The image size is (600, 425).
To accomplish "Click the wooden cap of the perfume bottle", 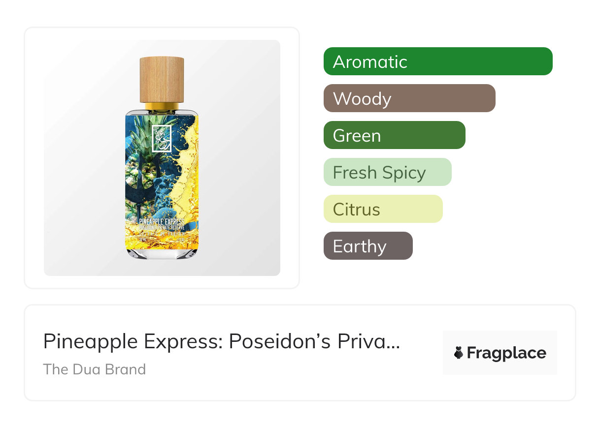I will (x=162, y=80).
